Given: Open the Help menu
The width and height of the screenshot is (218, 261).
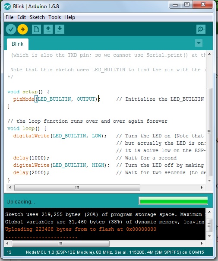Looking at the screenshot, I should (70, 17).
